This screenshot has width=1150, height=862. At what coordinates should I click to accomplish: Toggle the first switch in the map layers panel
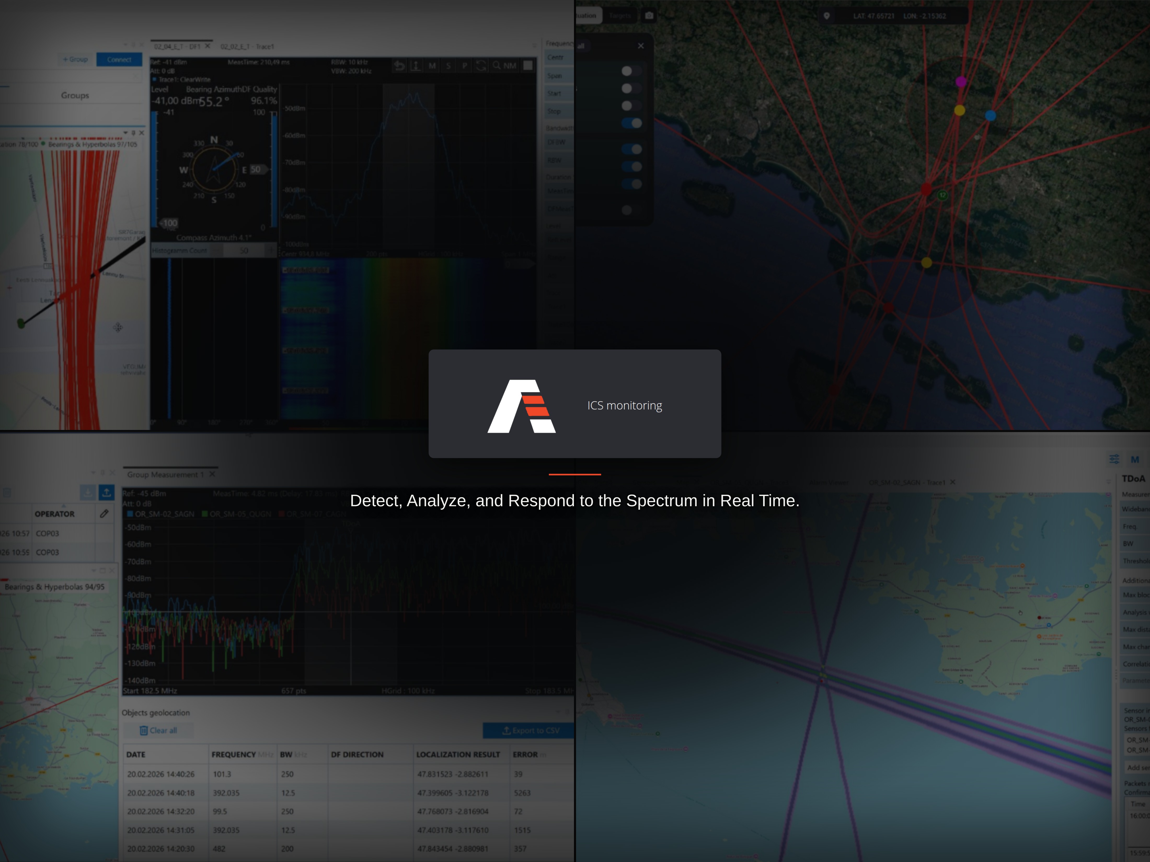coord(632,71)
